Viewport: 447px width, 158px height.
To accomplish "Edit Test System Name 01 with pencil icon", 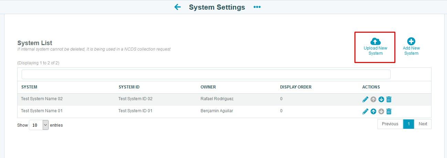I will 365,112.
